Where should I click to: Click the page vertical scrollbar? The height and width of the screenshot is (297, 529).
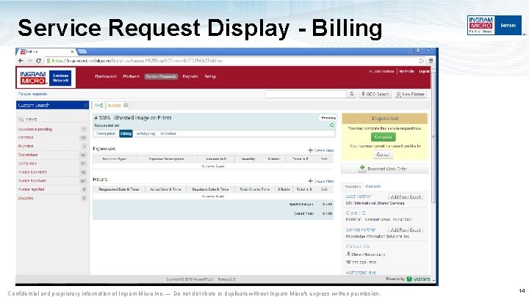click(x=434, y=135)
